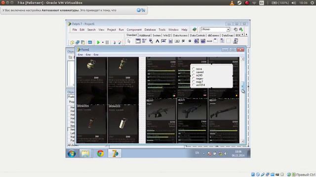Screen dimensions: 316x177
Task: Click the VLC cone icon in Ubuntu panel
Action: [232, 3]
